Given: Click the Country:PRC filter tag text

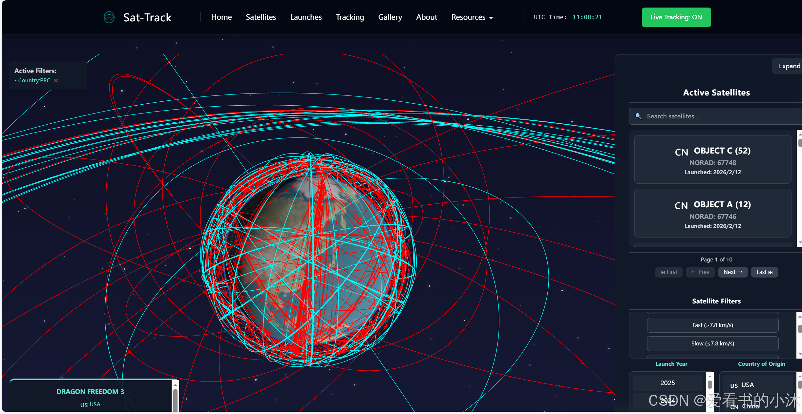Looking at the screenshot, I should coord(34,81).
